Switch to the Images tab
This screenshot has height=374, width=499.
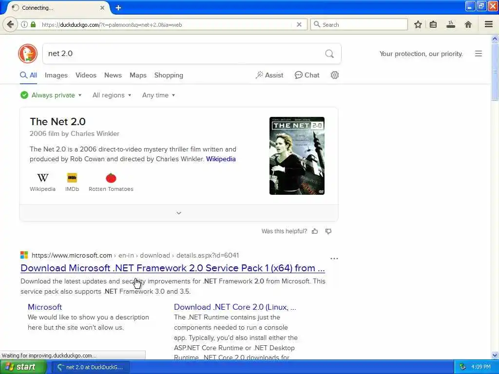pos(56,75)
